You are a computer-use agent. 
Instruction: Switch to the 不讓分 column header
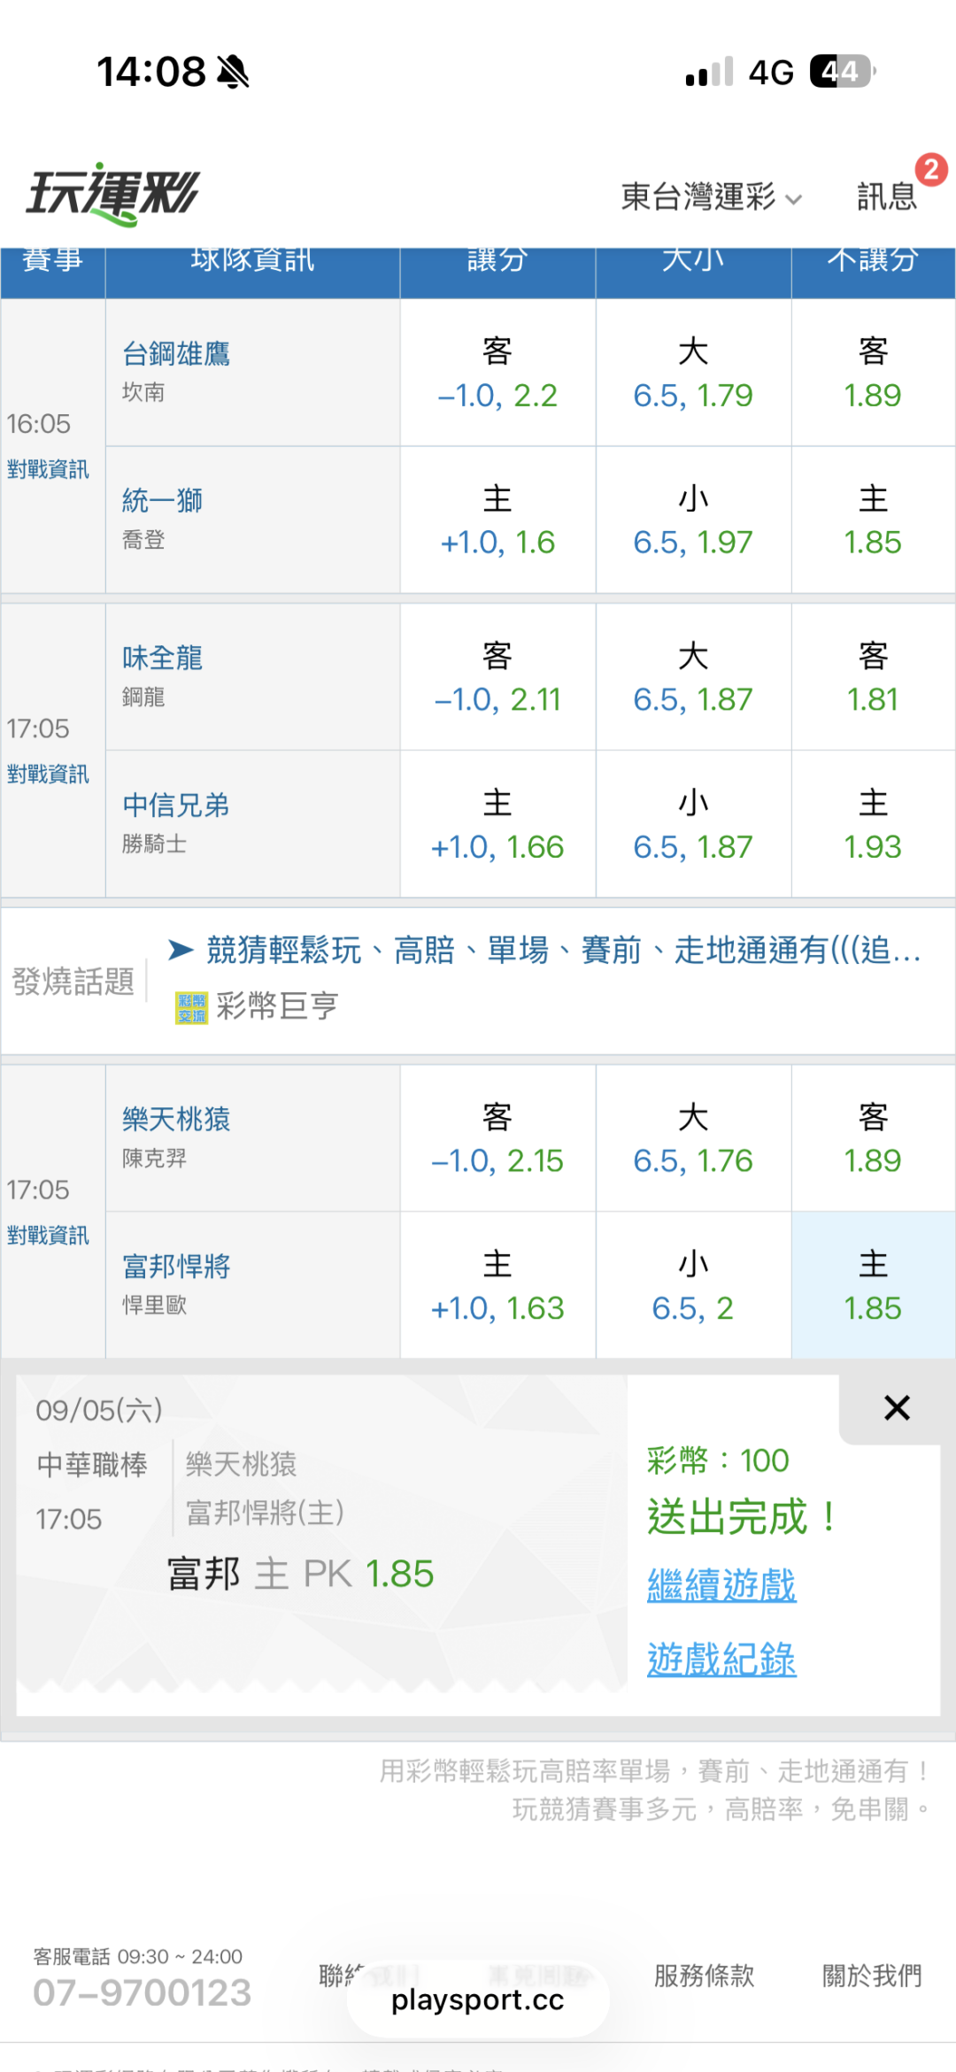[x=873, y=261]
